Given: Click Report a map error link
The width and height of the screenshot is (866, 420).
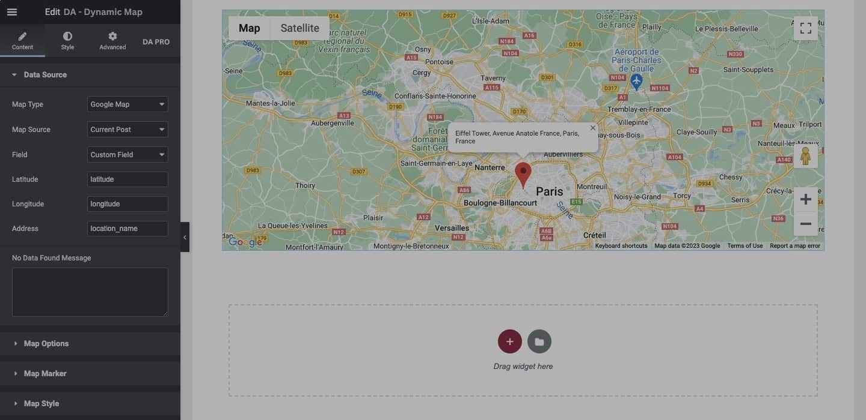Looking at the screenshot, I should tap(795, 246).
